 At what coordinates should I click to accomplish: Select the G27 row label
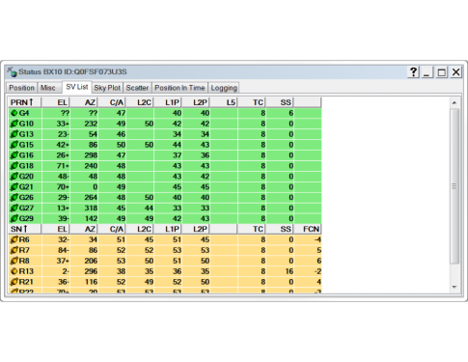point(26,208)
